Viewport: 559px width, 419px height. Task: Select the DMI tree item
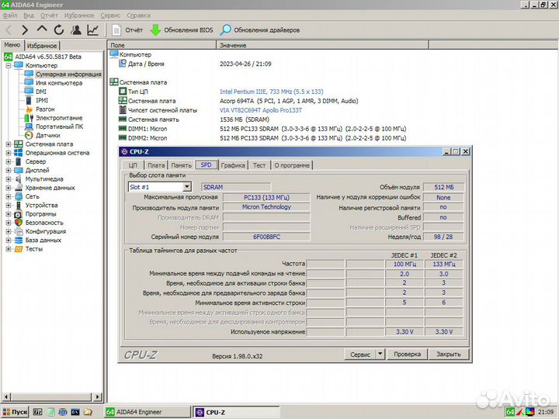coord(41,92)
